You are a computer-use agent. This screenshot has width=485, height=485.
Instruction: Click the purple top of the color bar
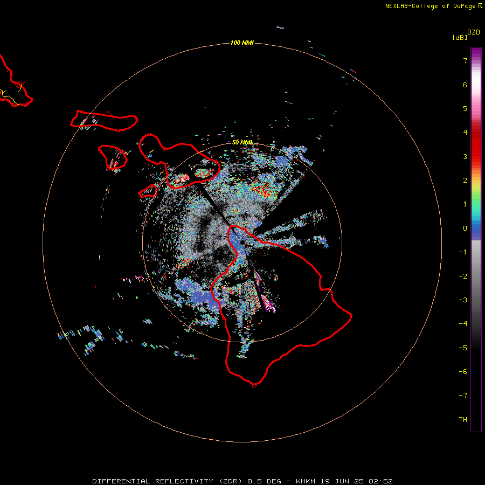click(x=476, y=52)
